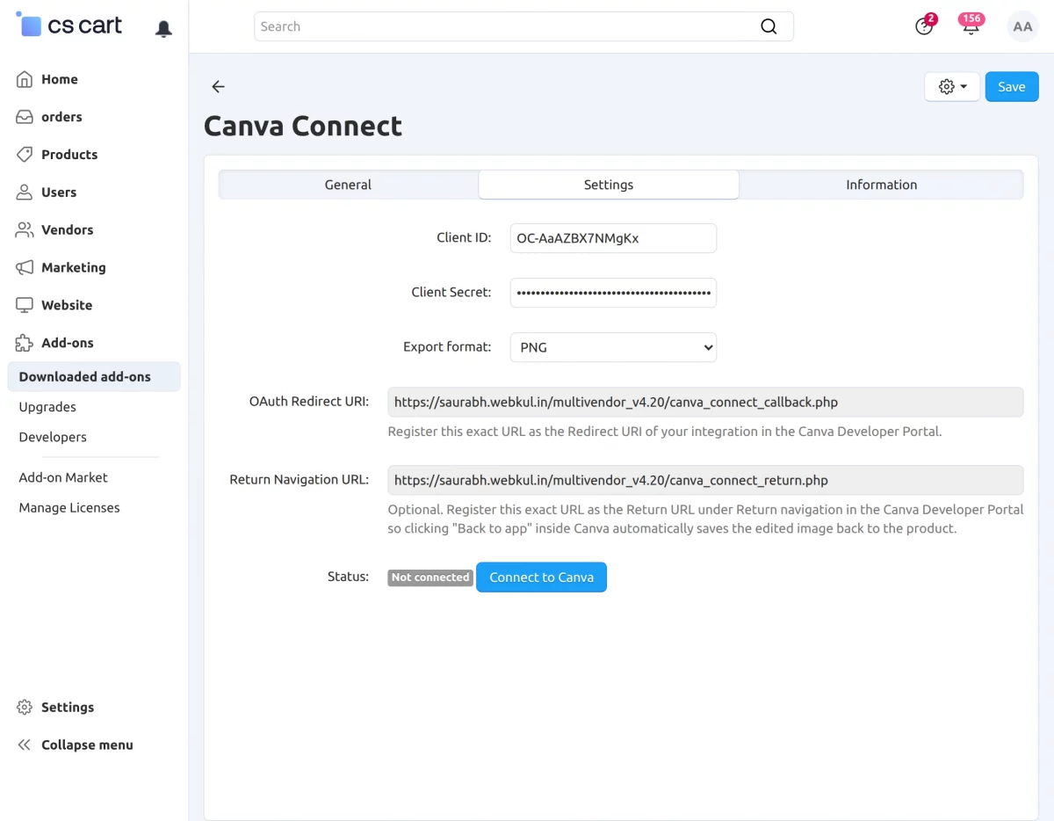Open the Products menu label
This screenshot has height=821, width=1054.
69,155
